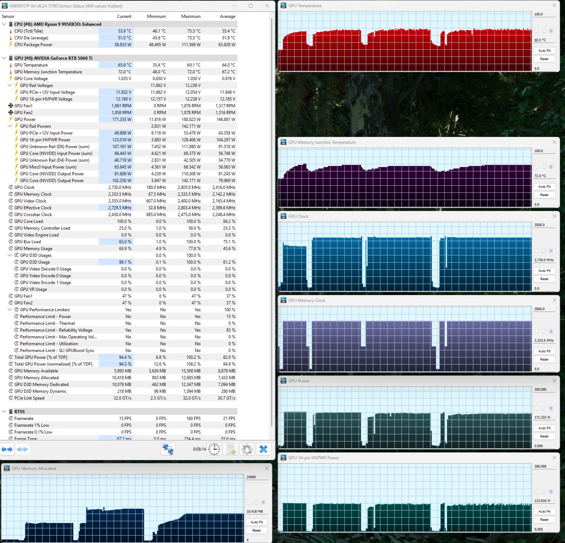Toggle the blue option box in GPU Temperature graph
The image size is (565, 543).
click(551, 31)
